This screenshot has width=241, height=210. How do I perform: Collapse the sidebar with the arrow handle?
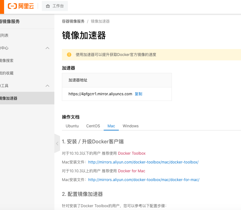coord(57,143)
